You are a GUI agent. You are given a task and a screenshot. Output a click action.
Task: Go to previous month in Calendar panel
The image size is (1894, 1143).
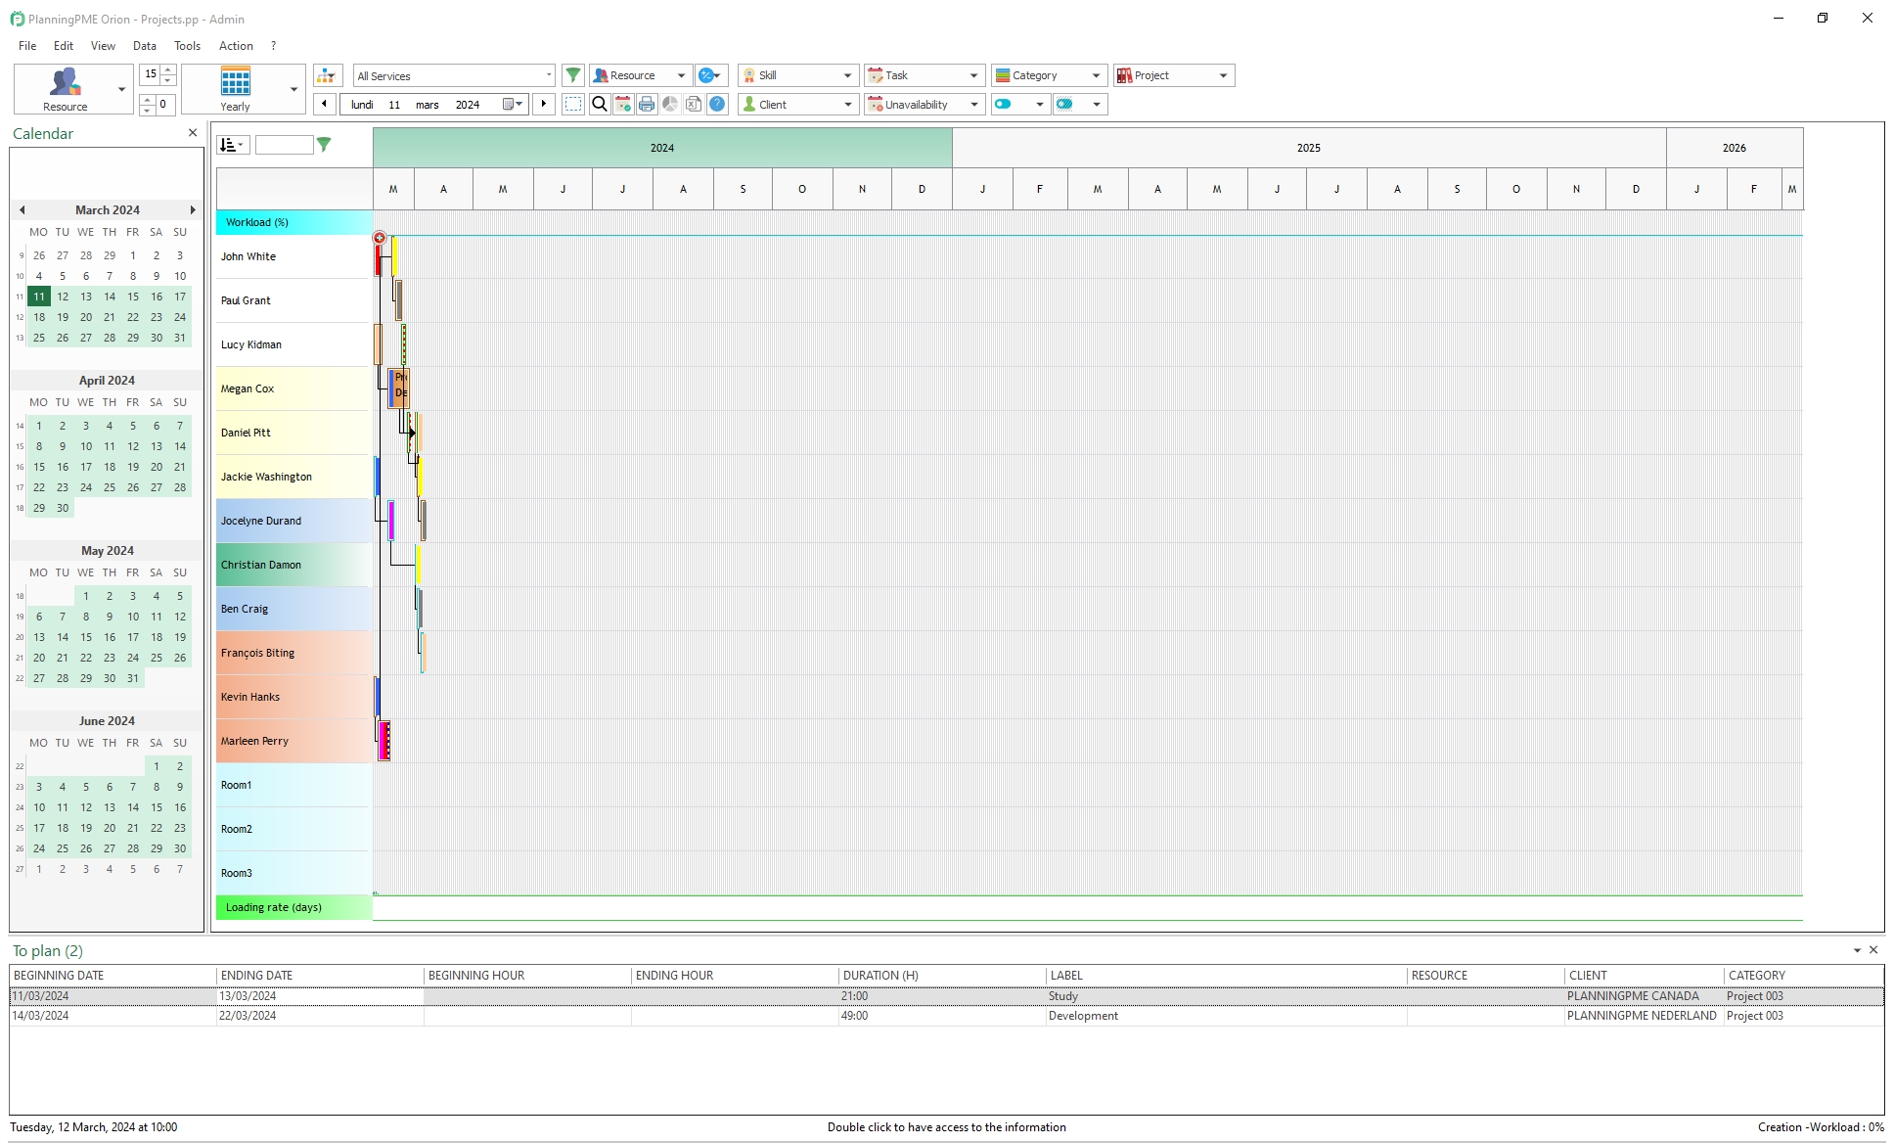pos(22,209)
